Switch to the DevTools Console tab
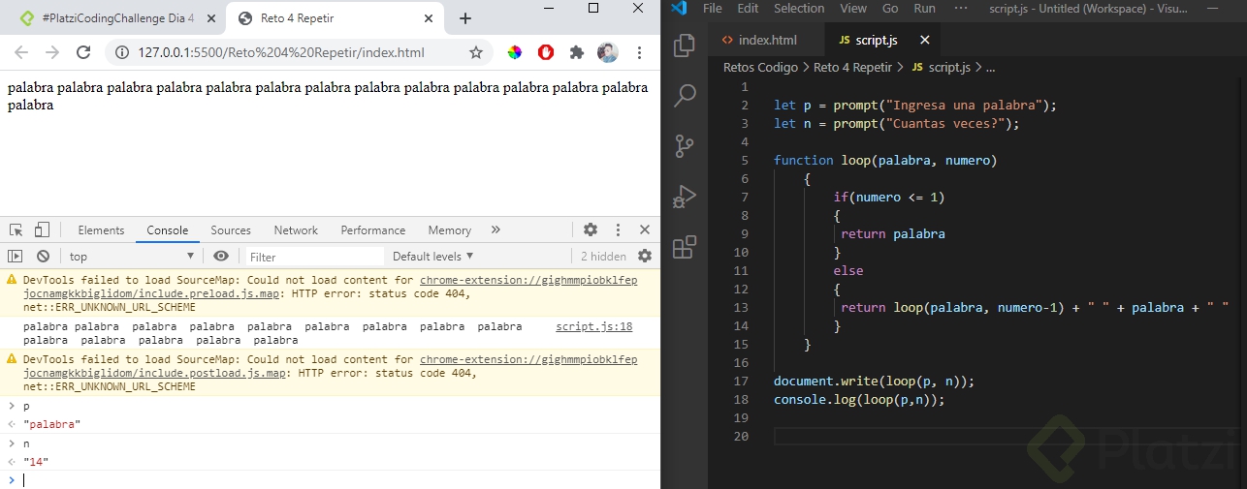 click(168, 230)
